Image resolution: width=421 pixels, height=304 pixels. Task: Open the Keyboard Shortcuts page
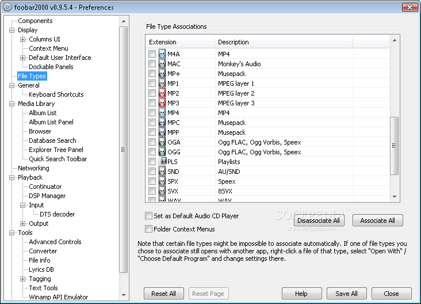pyautogui.click(x=56, y=94)
